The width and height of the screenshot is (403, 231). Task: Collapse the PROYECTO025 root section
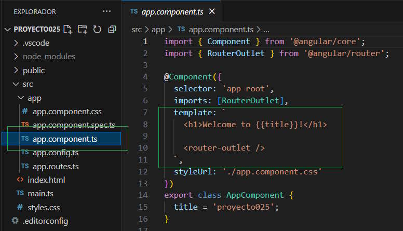8,29
